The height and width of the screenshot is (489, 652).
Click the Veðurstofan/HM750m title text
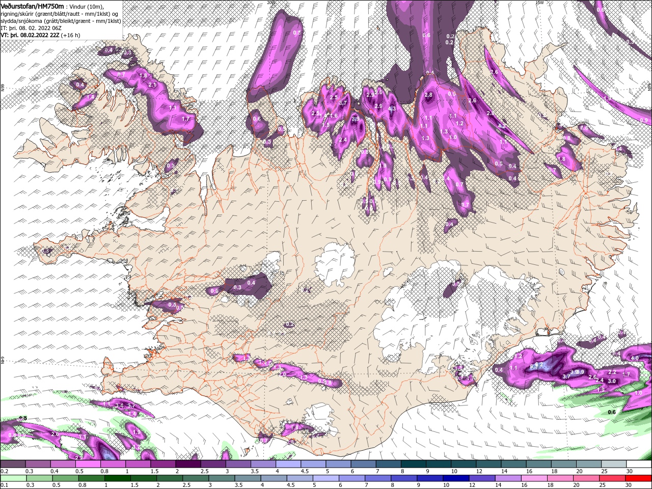33,6
